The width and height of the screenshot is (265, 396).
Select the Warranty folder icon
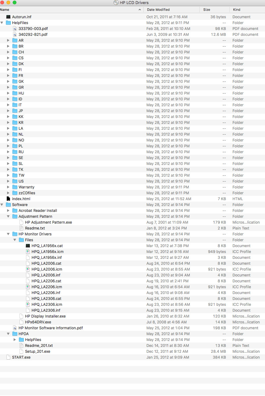(x=15, y=187)
